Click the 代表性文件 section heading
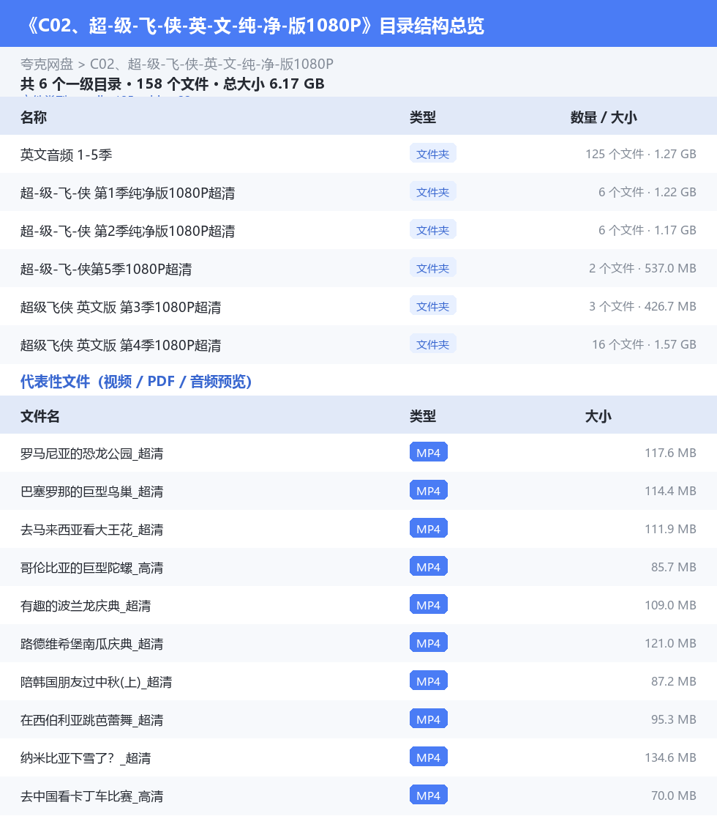This screenshot has height=838, width=717. pos(136,381)
